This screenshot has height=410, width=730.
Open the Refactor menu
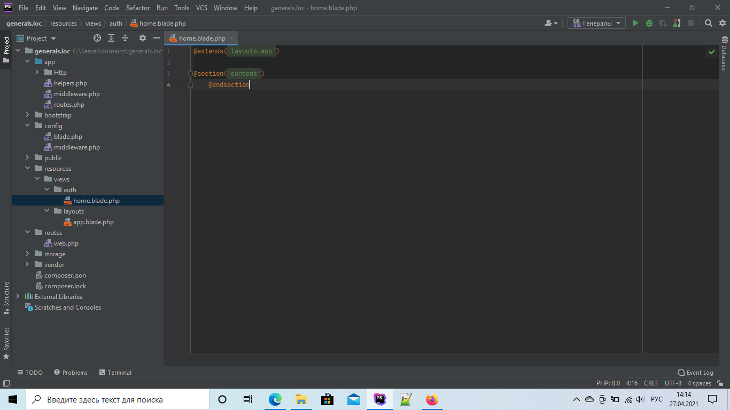[137, 8]
